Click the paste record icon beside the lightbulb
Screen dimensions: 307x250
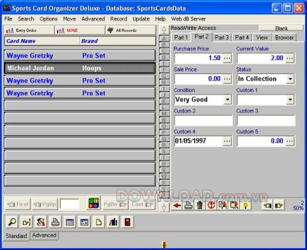234,205
